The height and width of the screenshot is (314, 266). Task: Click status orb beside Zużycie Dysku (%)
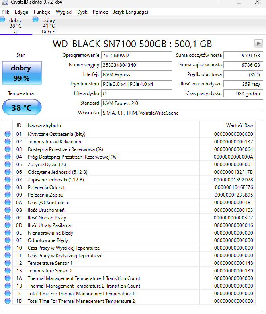pyautogui.click(x=8, y=165)
